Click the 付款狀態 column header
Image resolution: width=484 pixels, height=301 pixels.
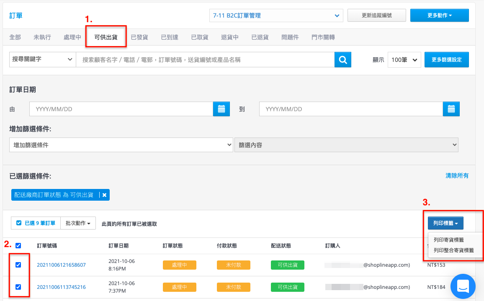coord(227,246)
